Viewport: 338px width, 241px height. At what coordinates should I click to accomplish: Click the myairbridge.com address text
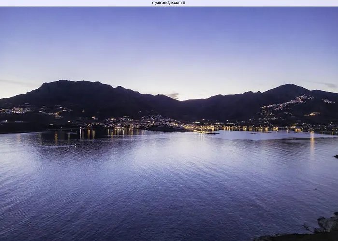tap(167, 3)
